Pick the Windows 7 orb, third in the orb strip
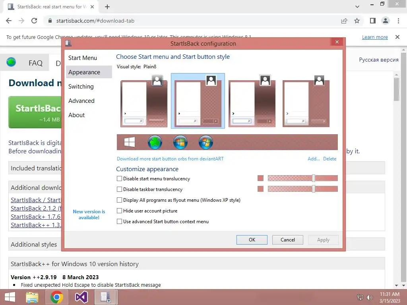Image resolution: width=407 pixels, height=305 pixels. [180, 142]
